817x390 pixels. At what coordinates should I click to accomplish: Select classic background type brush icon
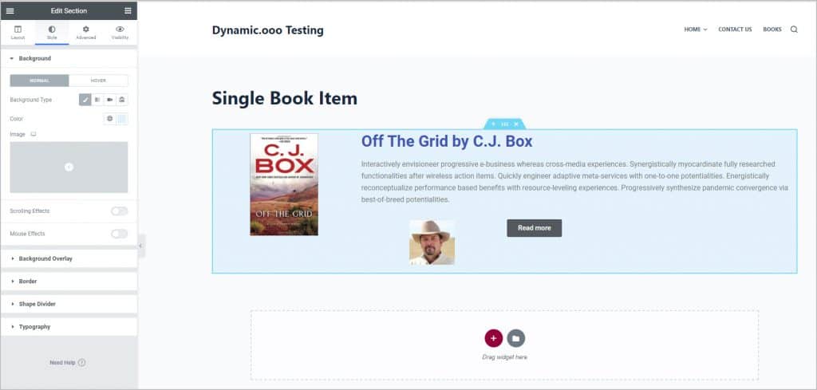(x=85, y=100)
